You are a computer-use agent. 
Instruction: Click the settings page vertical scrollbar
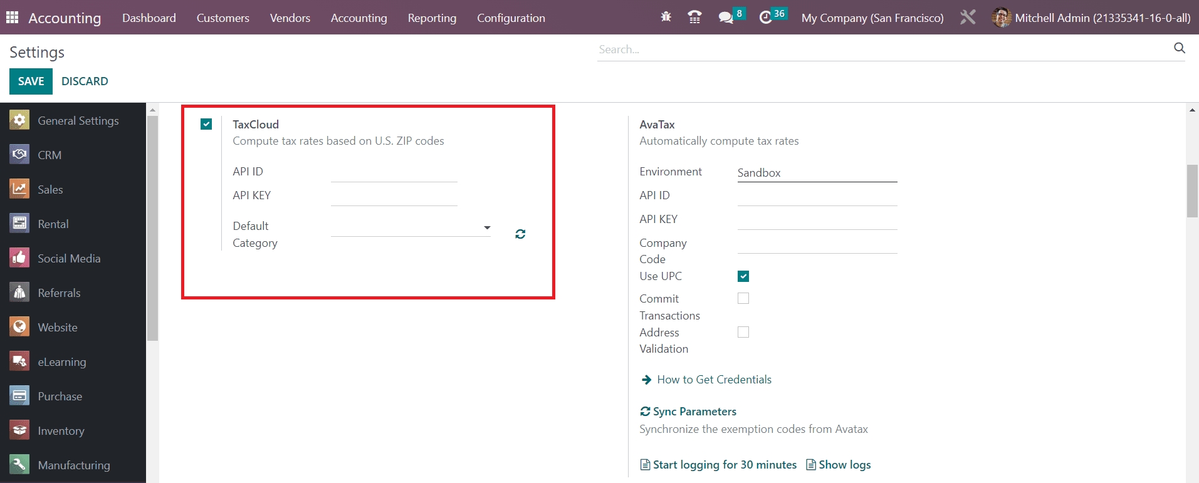click(1192, 191)
